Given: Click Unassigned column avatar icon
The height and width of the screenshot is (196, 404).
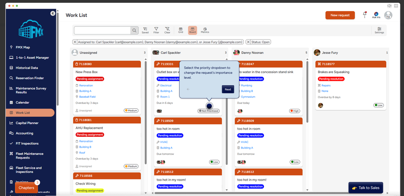Looking at the screenshot, I should (x=75, y=52).
